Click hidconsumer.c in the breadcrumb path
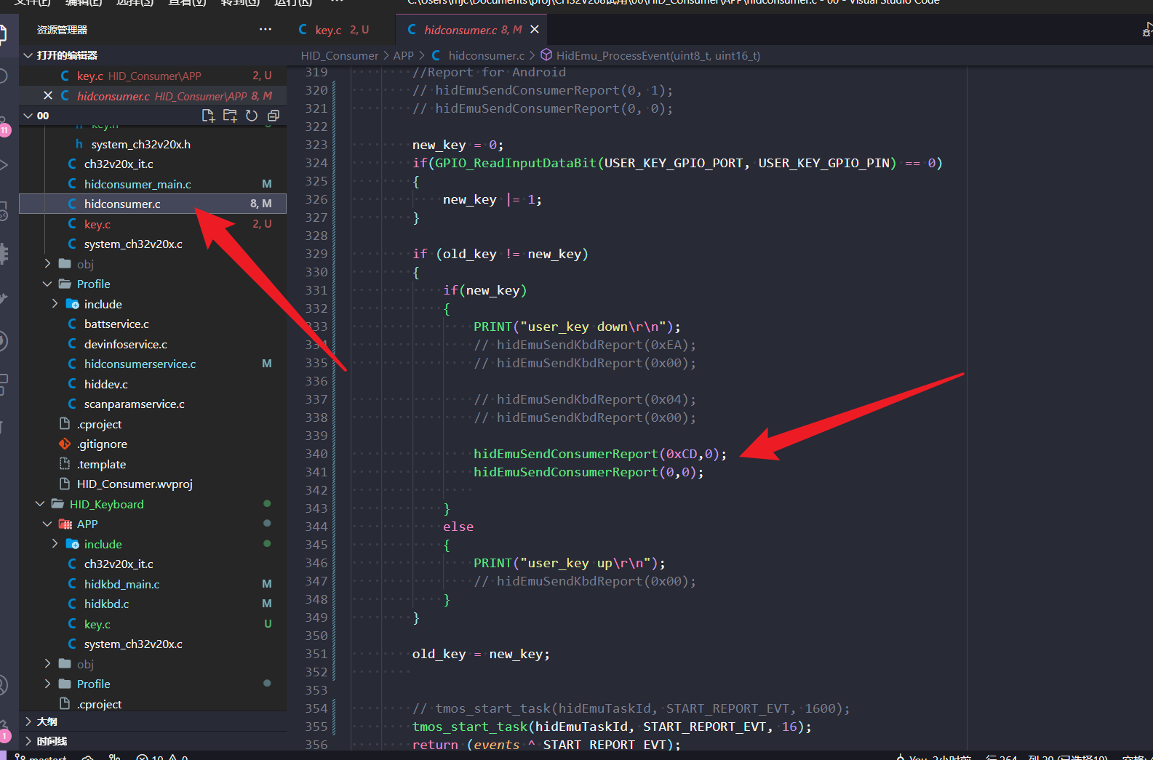The image size is (1153, 760). (x=486, y=55)
